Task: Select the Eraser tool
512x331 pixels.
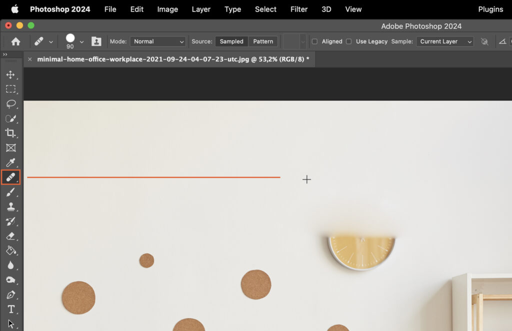Action: point(11,236)
